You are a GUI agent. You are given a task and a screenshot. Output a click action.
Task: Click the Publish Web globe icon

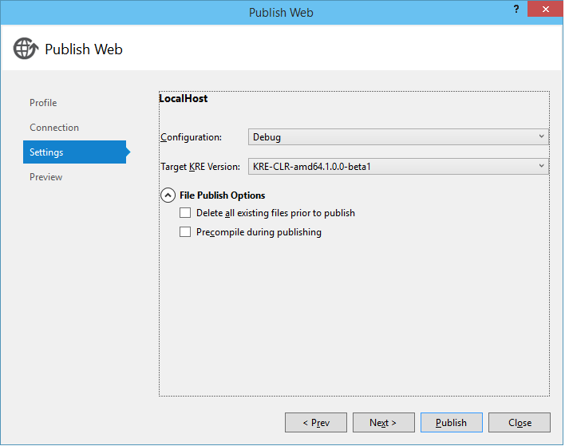26,49
